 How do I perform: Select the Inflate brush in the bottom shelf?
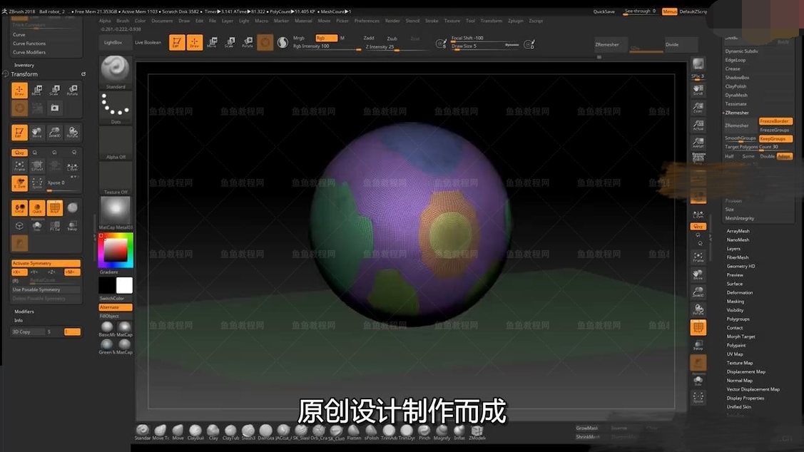(x=459, y=431)
